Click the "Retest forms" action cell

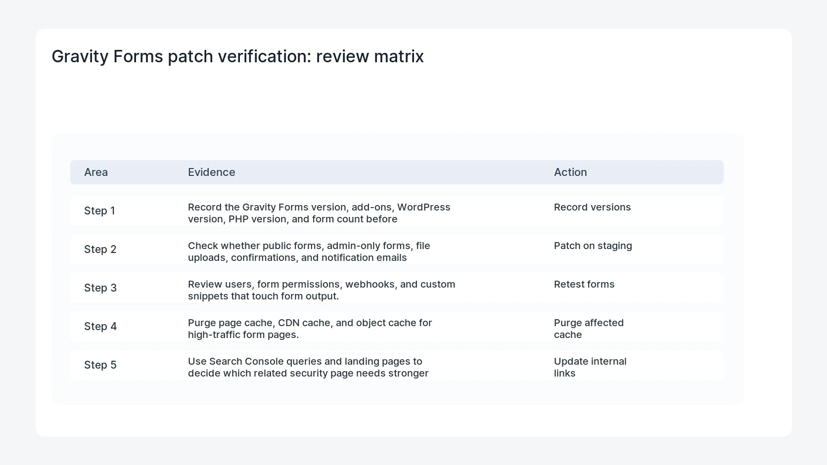click(584, 284)
